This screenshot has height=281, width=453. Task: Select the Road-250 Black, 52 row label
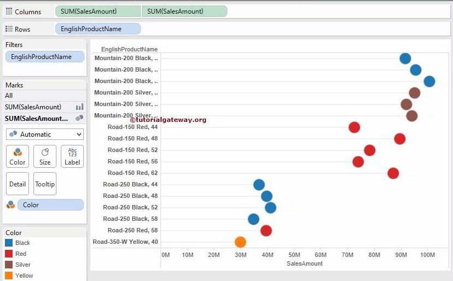(x=130, y=207)
